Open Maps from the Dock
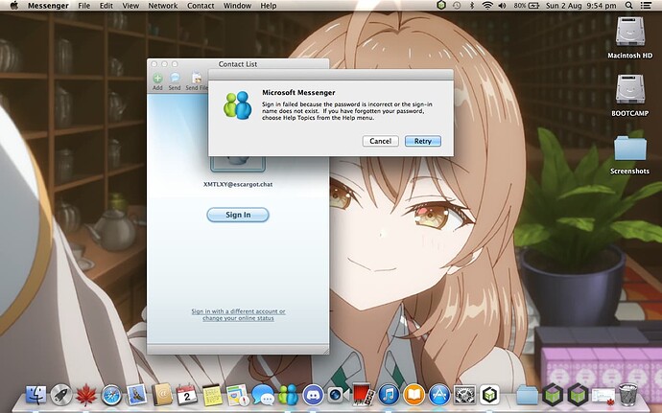 point(237,396)
